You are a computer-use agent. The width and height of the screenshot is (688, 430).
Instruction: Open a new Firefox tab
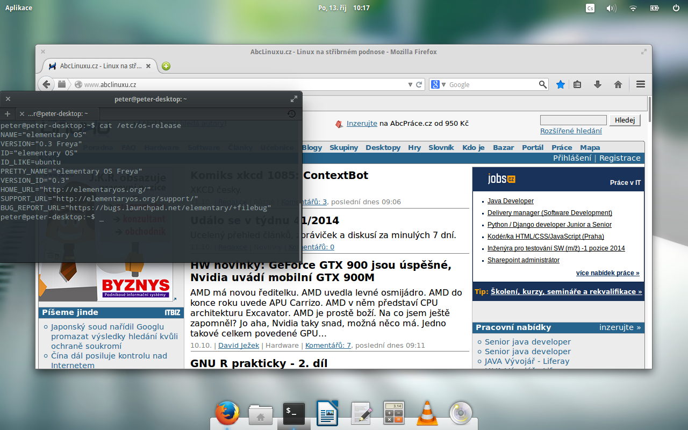[166, 66]
